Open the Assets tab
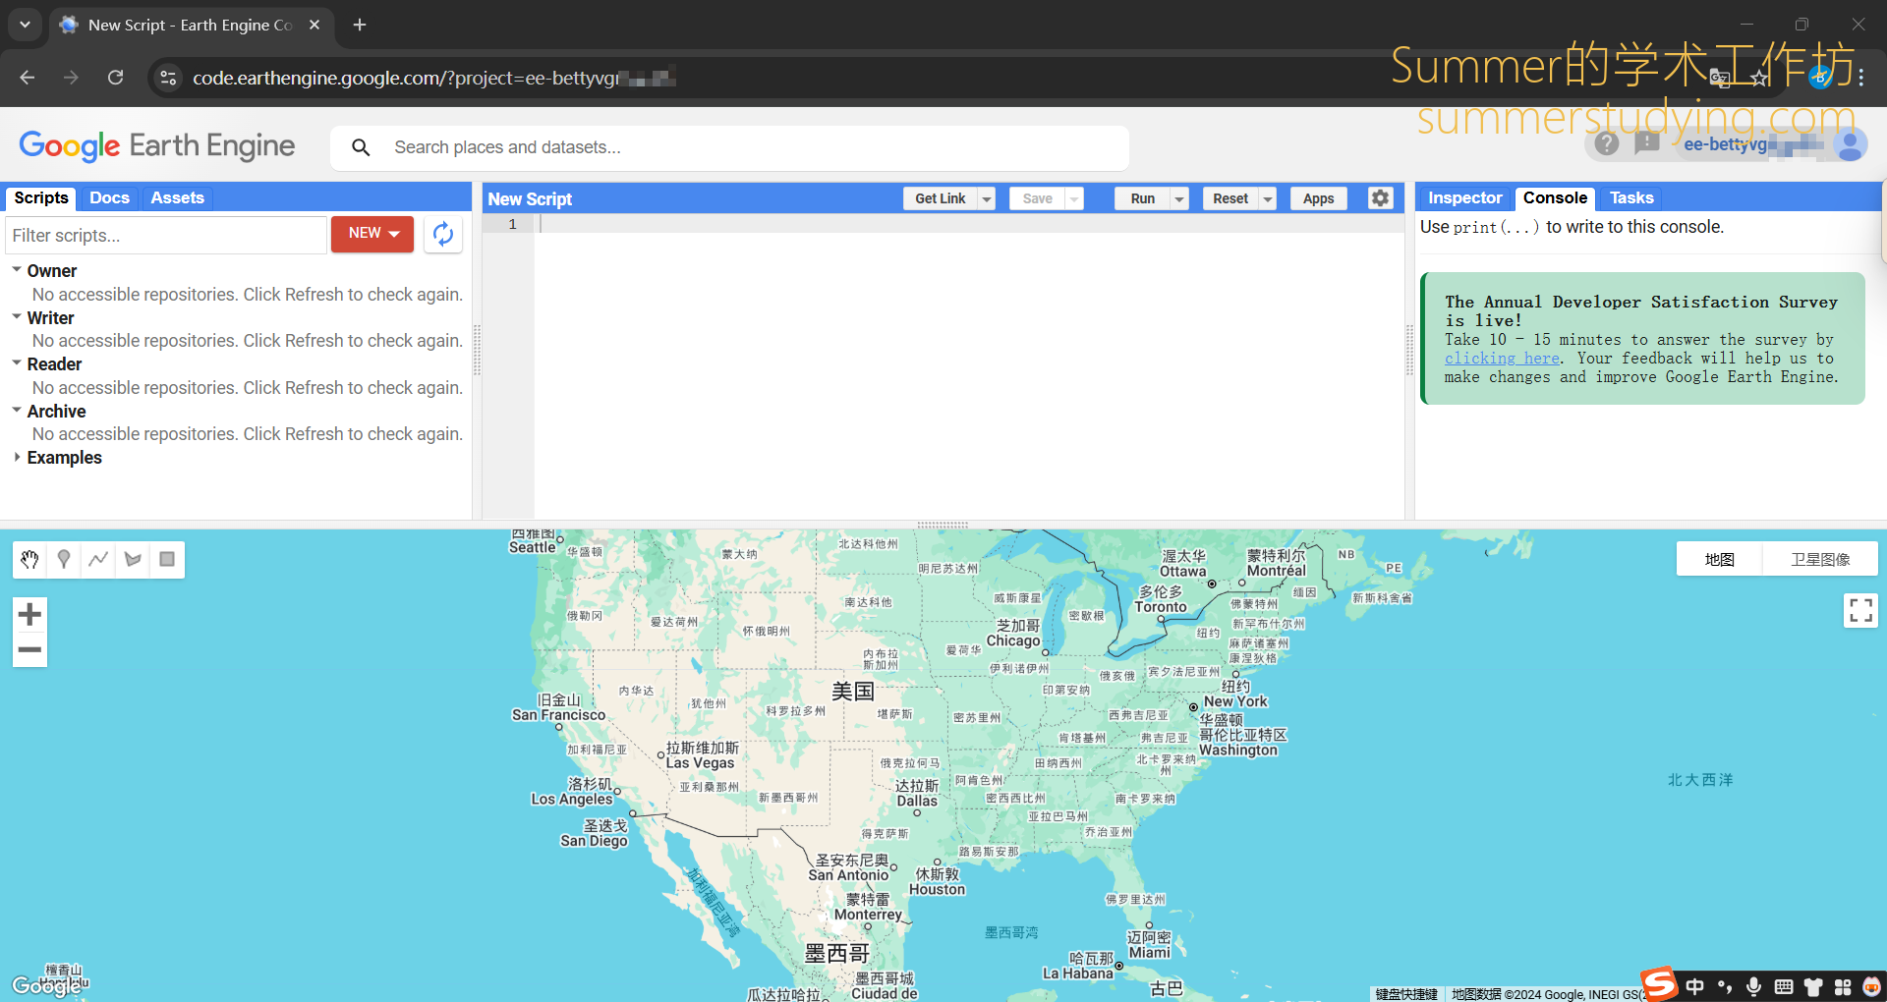 coord(177,198)
